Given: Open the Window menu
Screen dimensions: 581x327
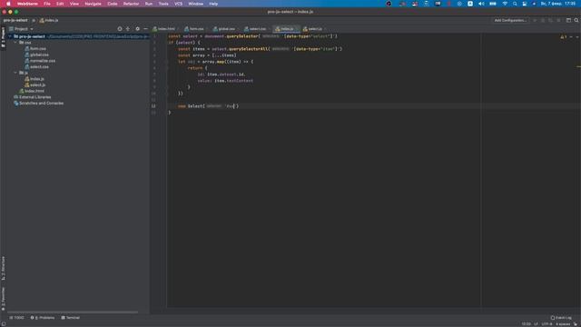Looking at the screenshot, I should [x=196, y=4].
